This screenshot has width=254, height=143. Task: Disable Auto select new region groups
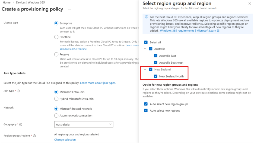pyautogui.click(x=146, y=104)
